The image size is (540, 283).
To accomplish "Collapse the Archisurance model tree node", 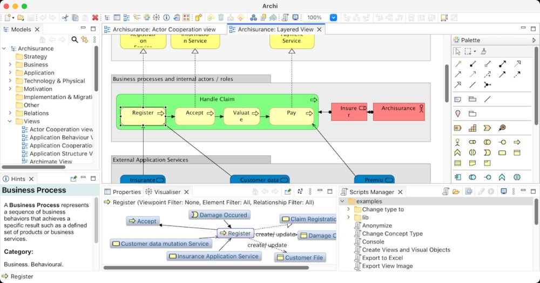I will click(x=4, y=49).
